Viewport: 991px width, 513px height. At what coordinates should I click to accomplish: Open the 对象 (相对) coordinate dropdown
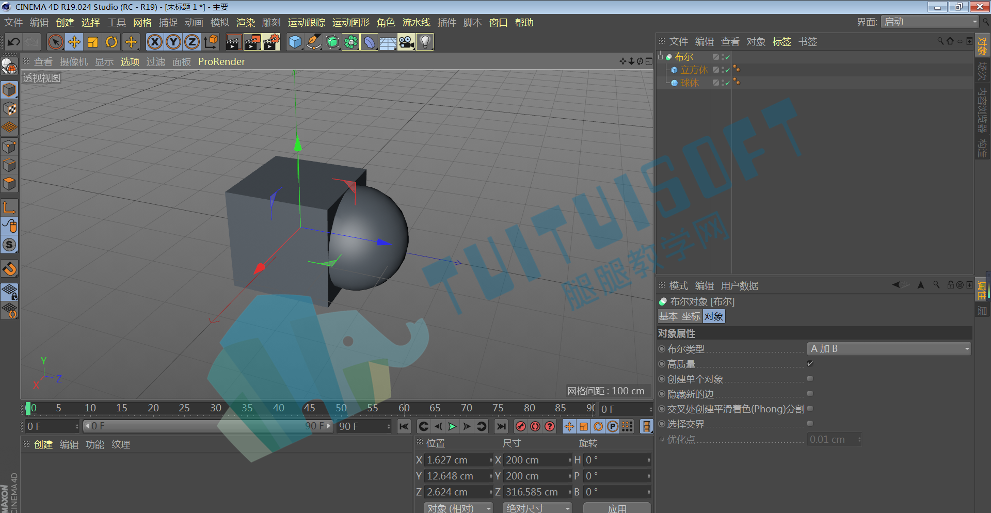coord(459,508)
